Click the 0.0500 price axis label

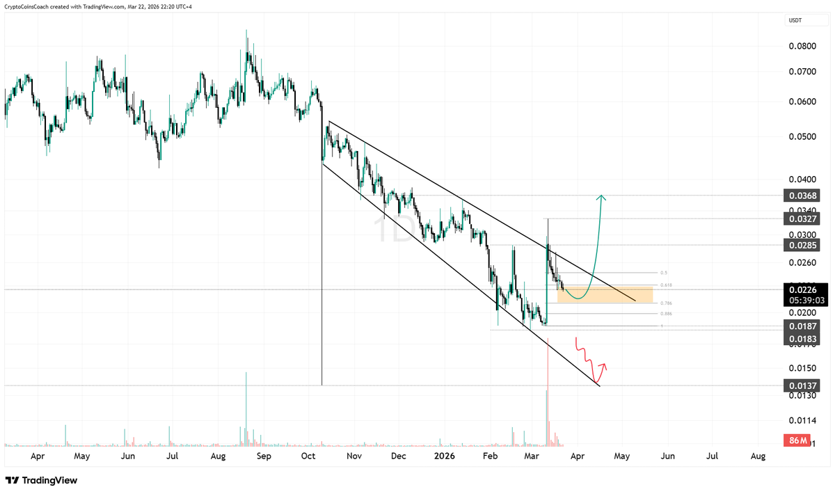(x=802, y=136)
